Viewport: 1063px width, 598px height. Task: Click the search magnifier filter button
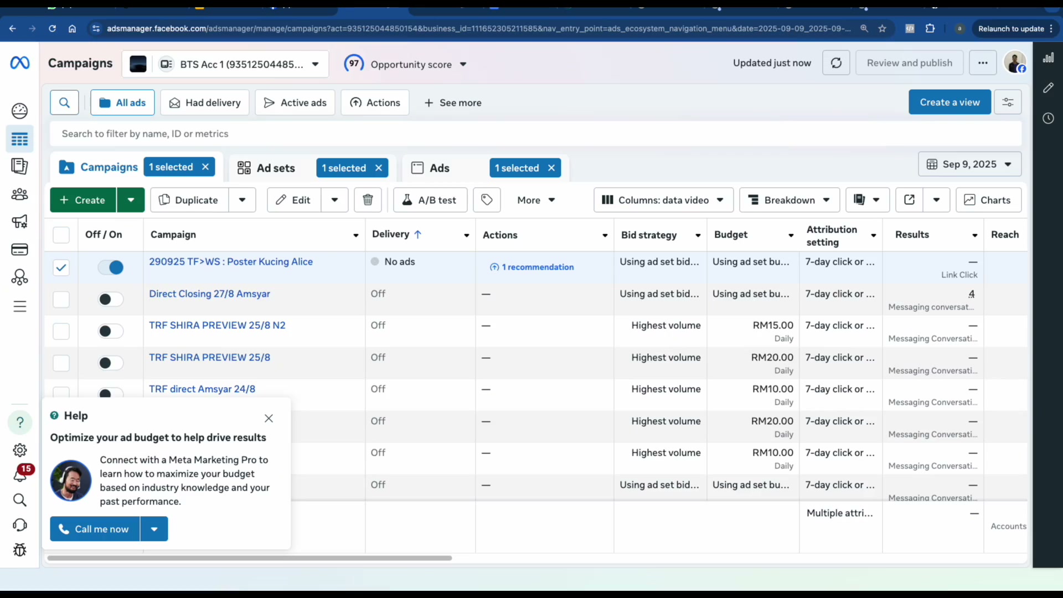click(64, 102)
